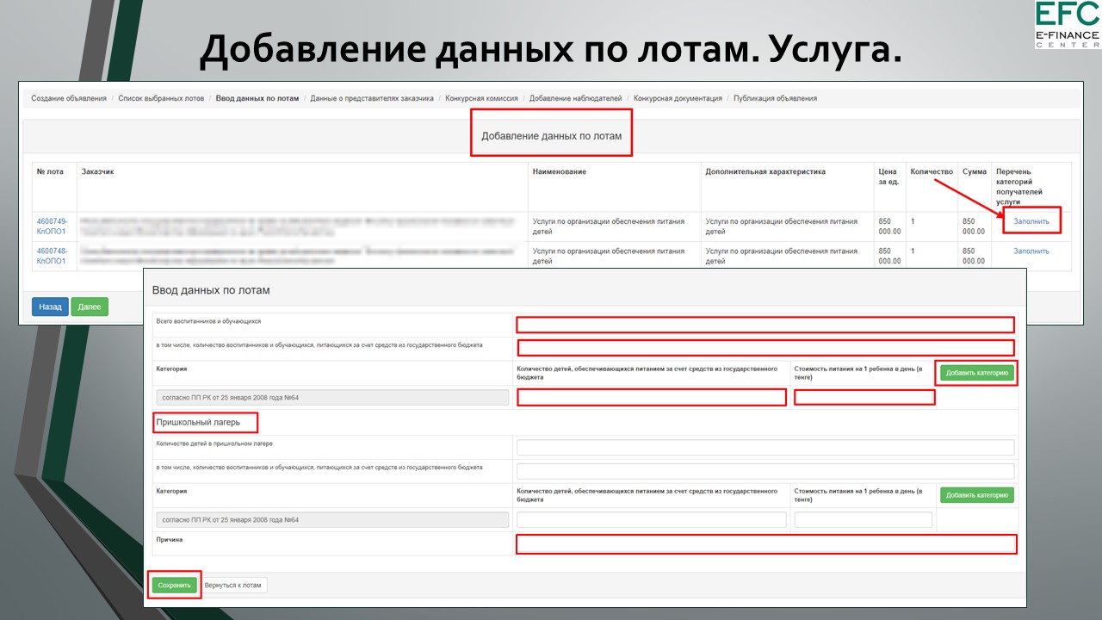
Task: Click the Вернуться к лотам button
Action: point(233,585)
